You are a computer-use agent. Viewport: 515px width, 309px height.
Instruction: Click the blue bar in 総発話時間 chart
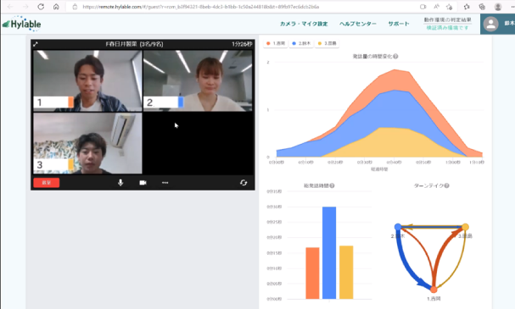pyautogui.click(x=329, y=252)
